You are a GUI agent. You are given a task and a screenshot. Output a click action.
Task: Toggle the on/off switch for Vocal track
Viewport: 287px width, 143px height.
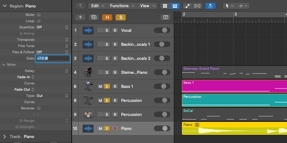point(162,30)
